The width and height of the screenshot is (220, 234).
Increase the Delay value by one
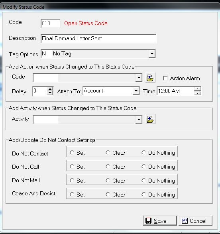pyautogui.click(x=50, y=89)
